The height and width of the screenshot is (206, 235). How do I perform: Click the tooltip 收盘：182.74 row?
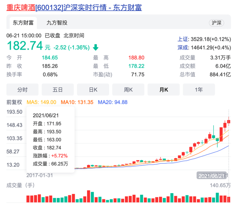point(47,148)
